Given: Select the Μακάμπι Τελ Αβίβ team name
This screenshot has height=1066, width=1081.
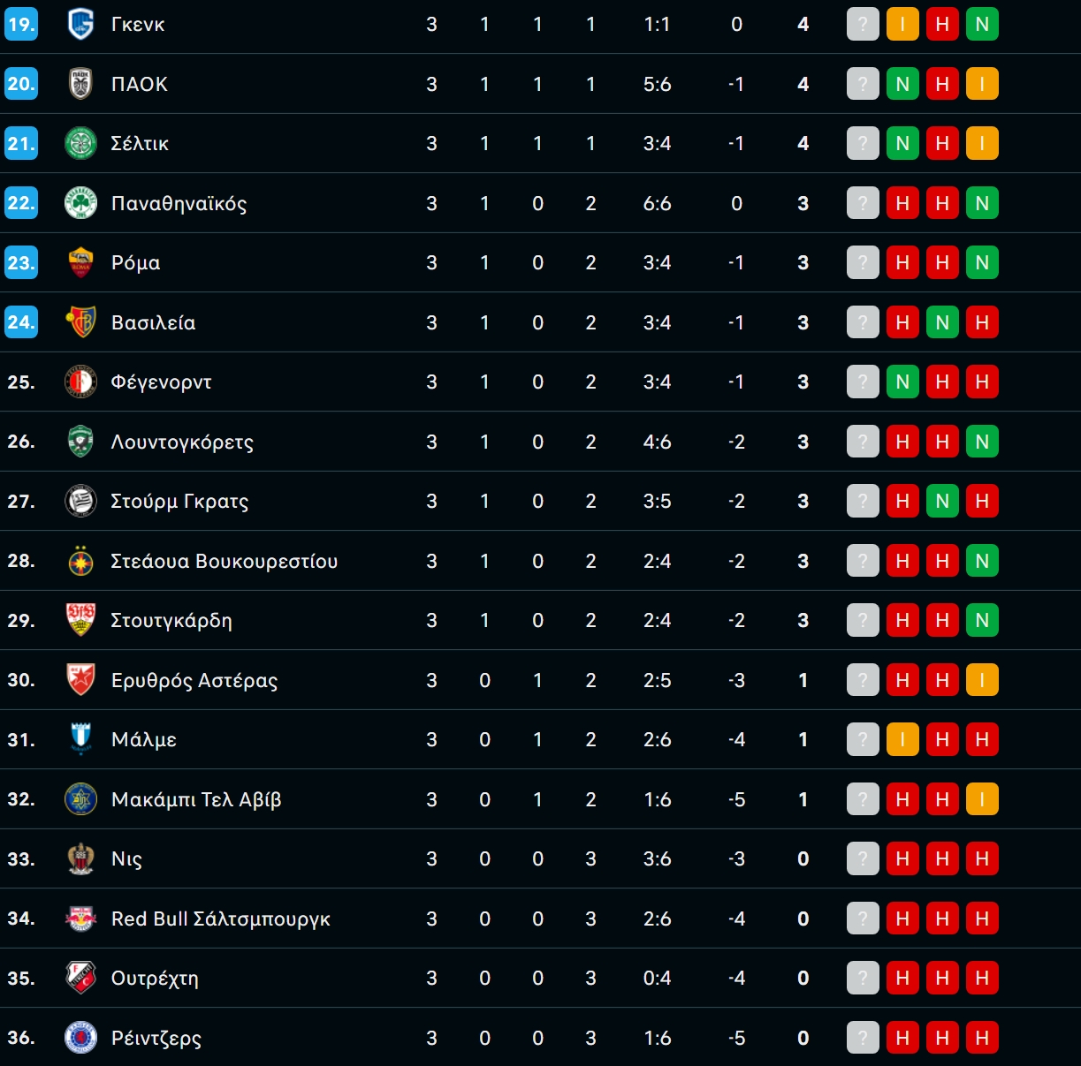Looking at the screenshot, I should 196,799.
